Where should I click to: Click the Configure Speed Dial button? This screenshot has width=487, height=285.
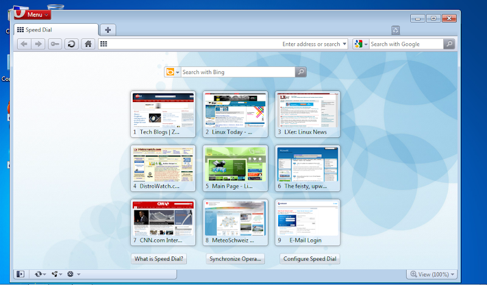click(x=310, y=259)
